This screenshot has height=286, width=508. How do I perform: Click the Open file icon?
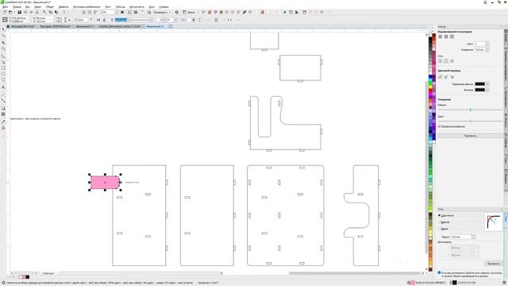click(x=10, y=13)
